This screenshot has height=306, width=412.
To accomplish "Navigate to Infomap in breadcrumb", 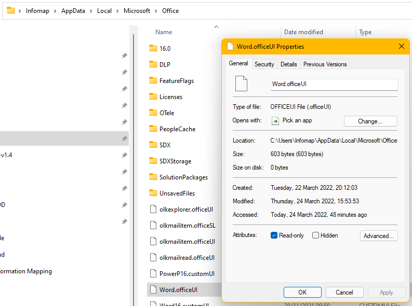I will click(x=37, y=11).
